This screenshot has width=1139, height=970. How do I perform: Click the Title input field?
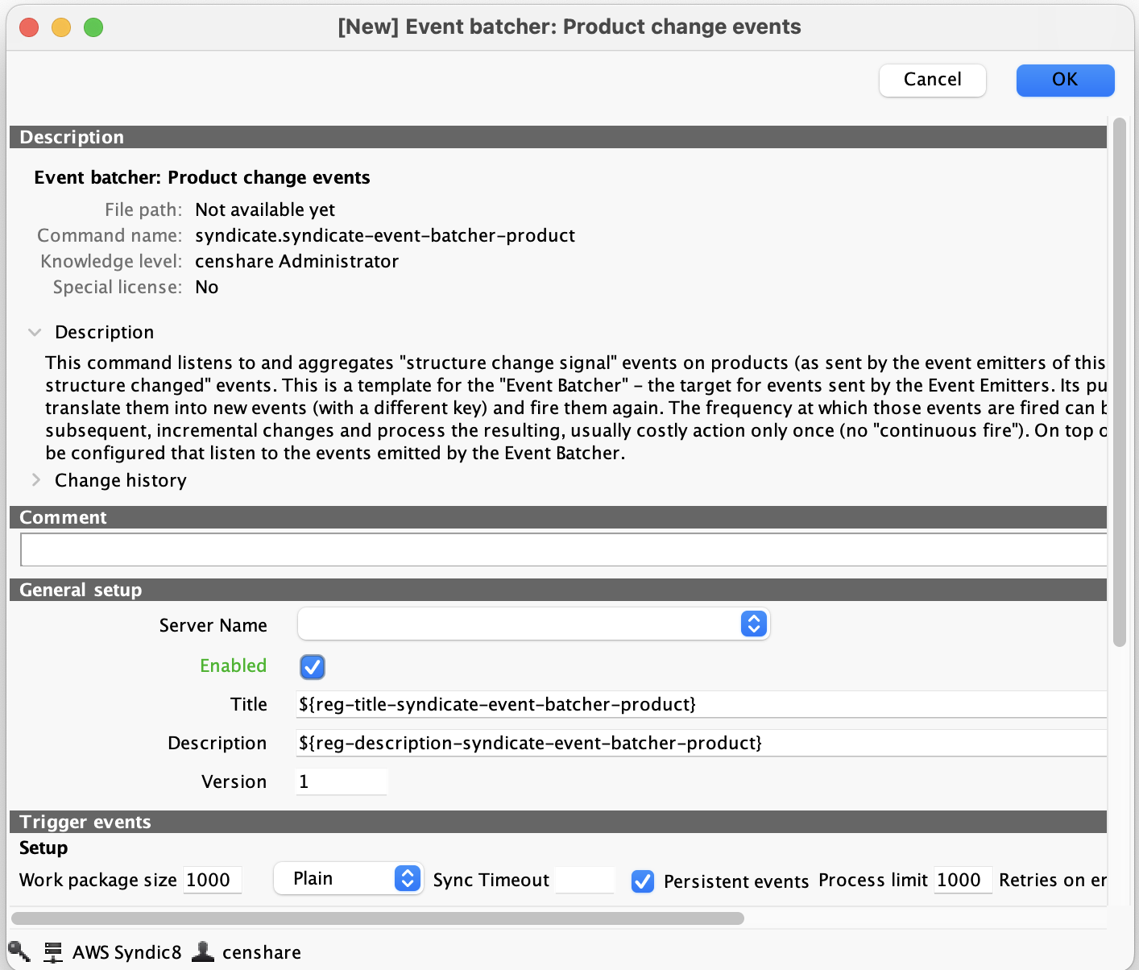[701, 705]
